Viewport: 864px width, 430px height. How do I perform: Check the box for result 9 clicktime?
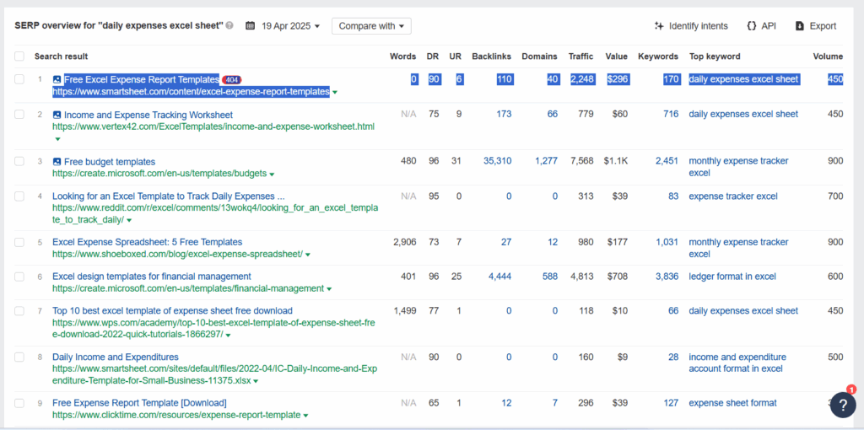click(19, 403)
